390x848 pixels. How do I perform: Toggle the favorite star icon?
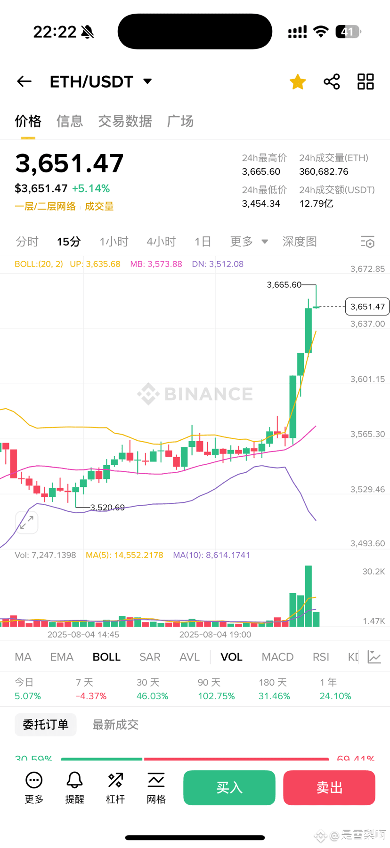[298, 81]
